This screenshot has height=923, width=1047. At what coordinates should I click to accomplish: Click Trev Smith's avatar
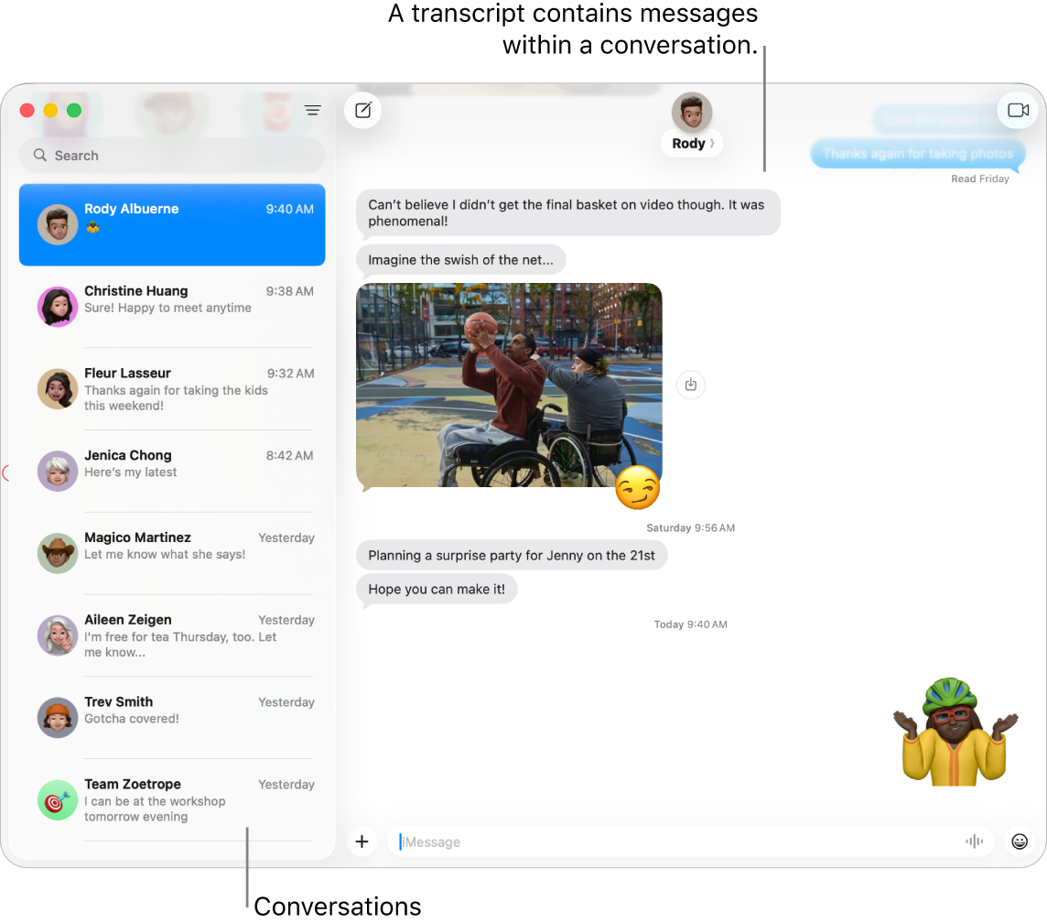coord(57,718)
